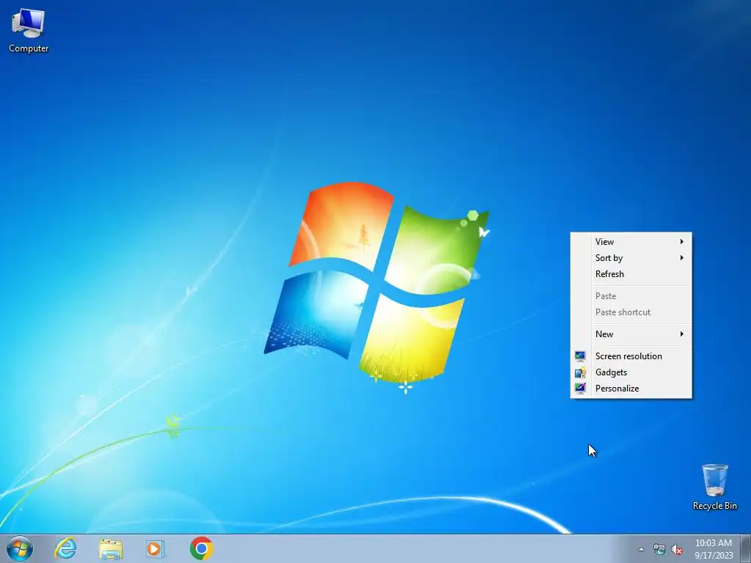
Task: Open Windows Explorer from the taskbar
Action: click(111, 549)
